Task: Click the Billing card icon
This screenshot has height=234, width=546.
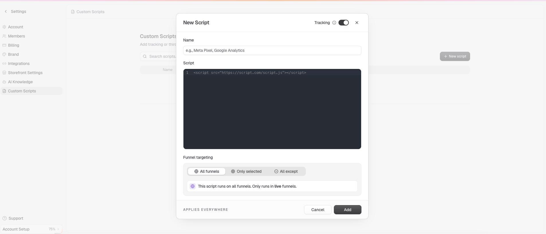Action: (x=4, y=45)
